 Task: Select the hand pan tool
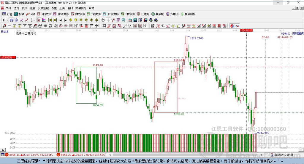tap(103, 20)
